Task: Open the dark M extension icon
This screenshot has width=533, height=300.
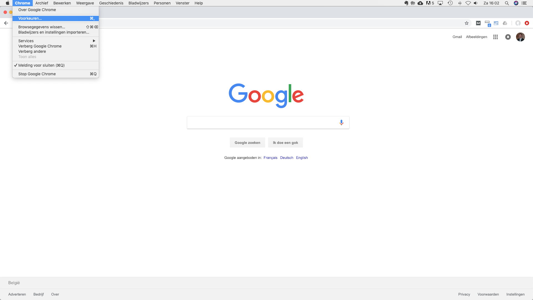Action: pyautogui.click(x=478, y=23)
